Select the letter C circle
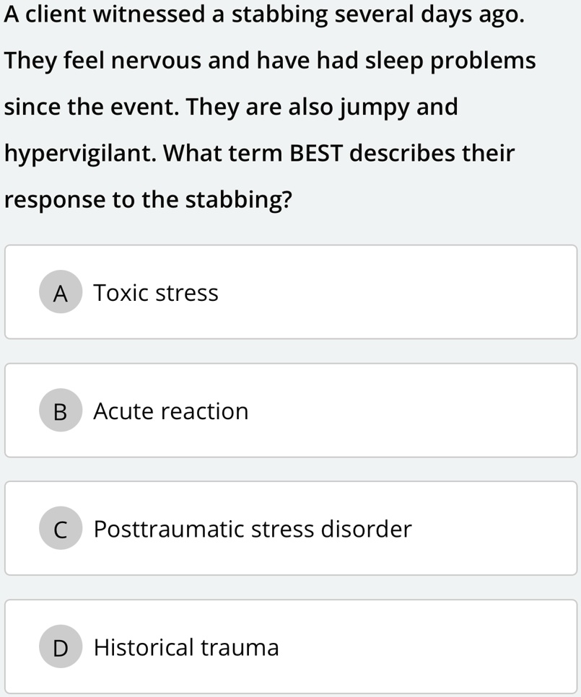581x697 pixels. pos(61,530)
